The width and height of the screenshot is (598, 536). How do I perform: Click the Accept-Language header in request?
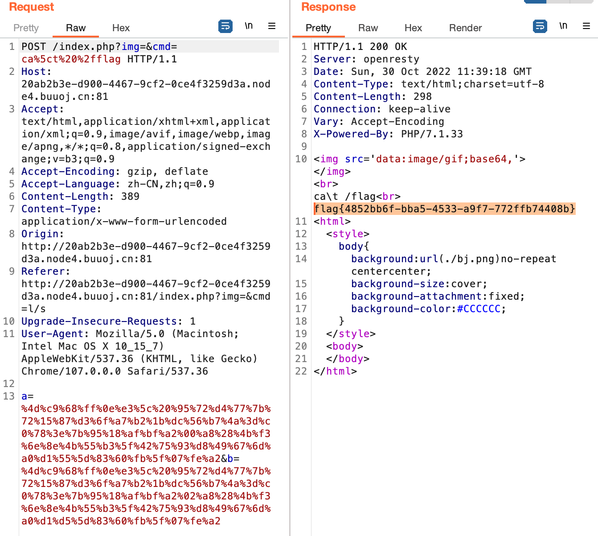tap(118, 184)
